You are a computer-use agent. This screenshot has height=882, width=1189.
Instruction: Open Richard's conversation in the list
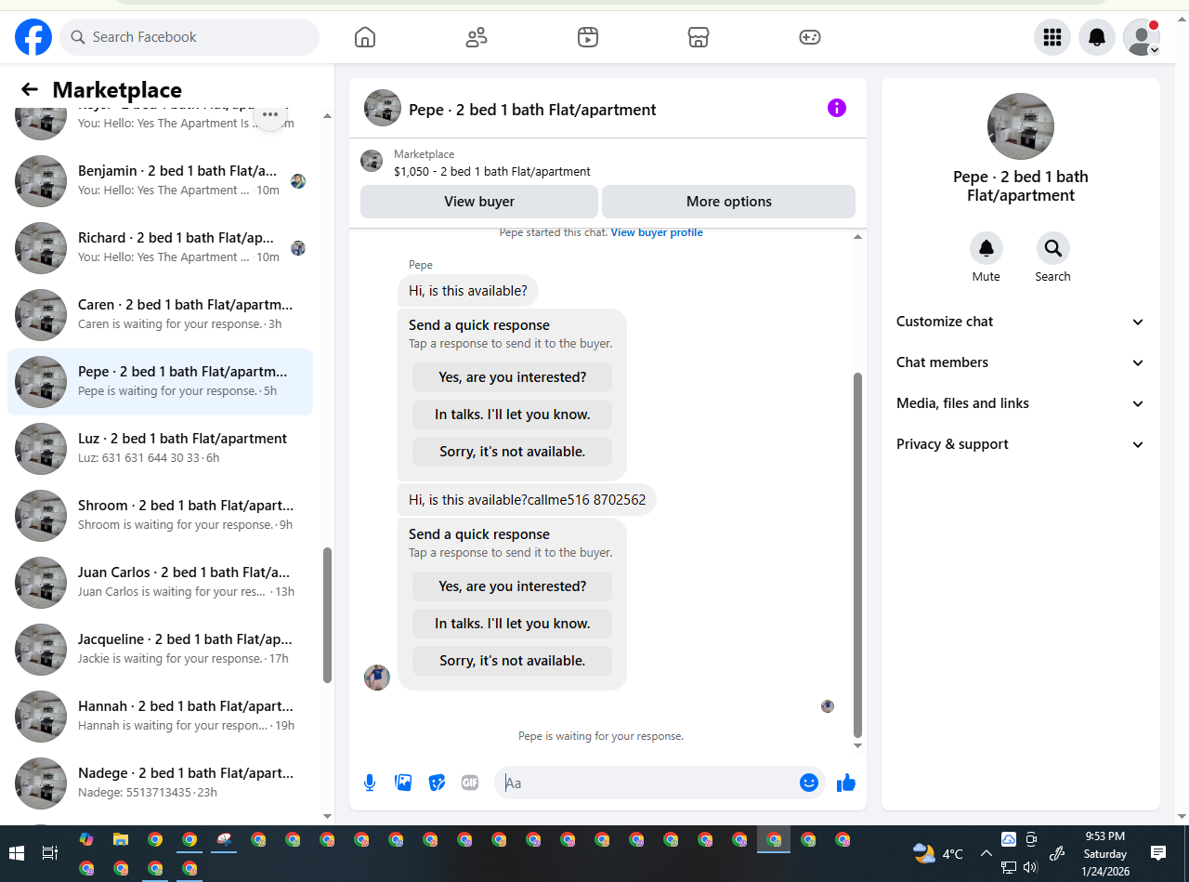click(x=160, y=248)
